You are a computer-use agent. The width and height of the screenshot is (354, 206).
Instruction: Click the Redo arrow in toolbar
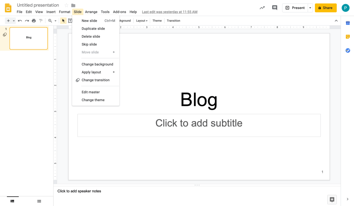coord(27,21)
